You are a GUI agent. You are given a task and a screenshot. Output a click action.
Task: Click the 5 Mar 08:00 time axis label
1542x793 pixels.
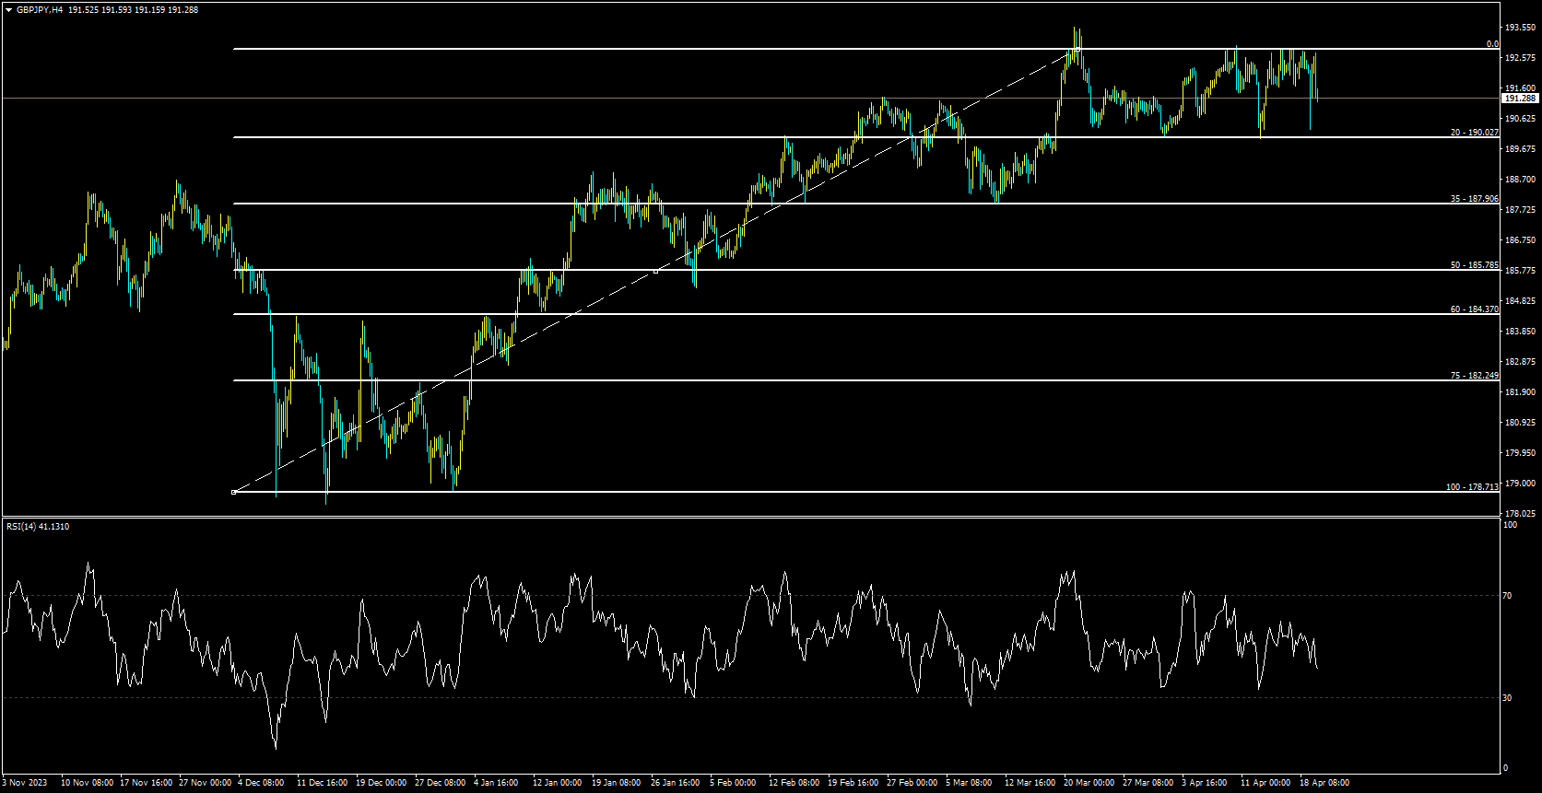(969, 783)
